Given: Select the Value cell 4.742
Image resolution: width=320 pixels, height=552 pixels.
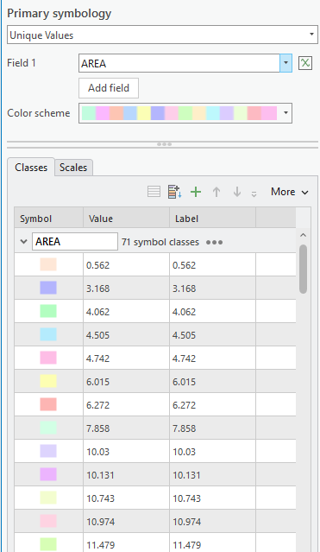Looking at the screenshot, I should click(126, 358).
